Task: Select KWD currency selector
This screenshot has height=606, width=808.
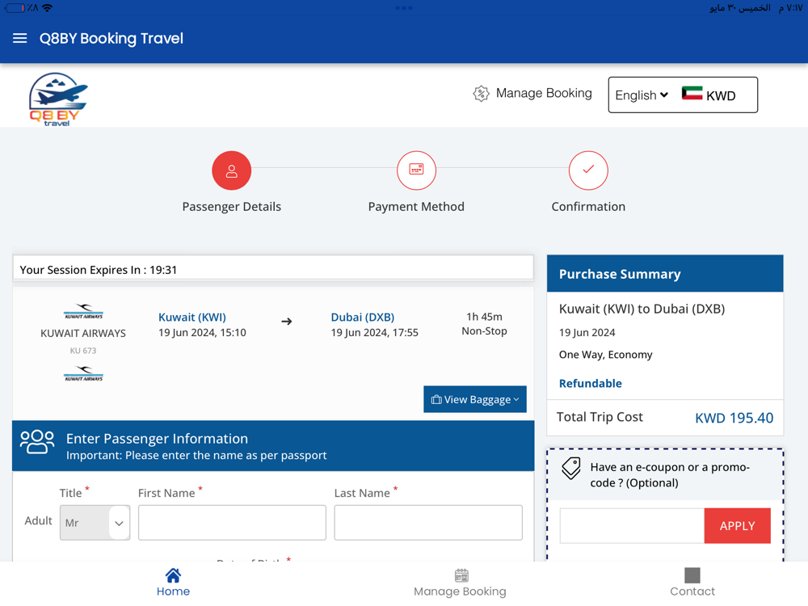Action: click(721, 96)
